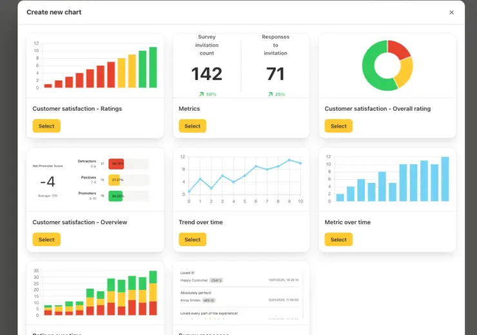Viewport: 477px width, 335px height.
Task: Click the red Detractors percentage bar
Action: pos(116,164)
